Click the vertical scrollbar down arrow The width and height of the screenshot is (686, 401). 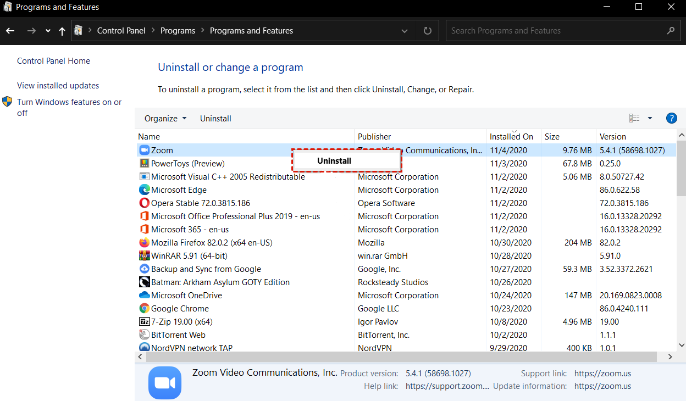pos(682,344)
